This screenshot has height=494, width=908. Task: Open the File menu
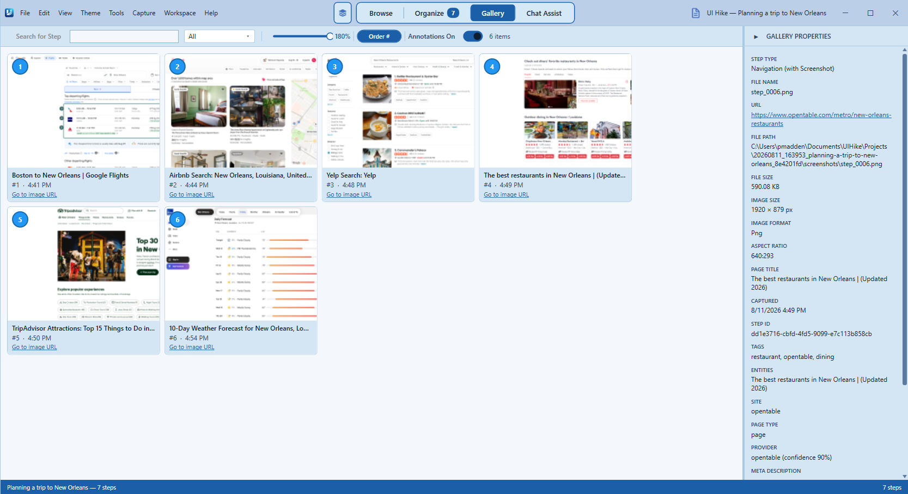[x=25, y=13]
